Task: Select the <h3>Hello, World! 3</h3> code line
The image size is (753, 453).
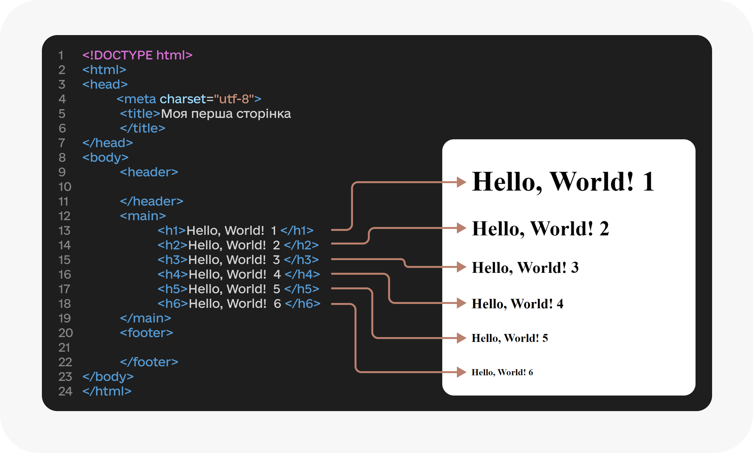Action: coord(238,260)
